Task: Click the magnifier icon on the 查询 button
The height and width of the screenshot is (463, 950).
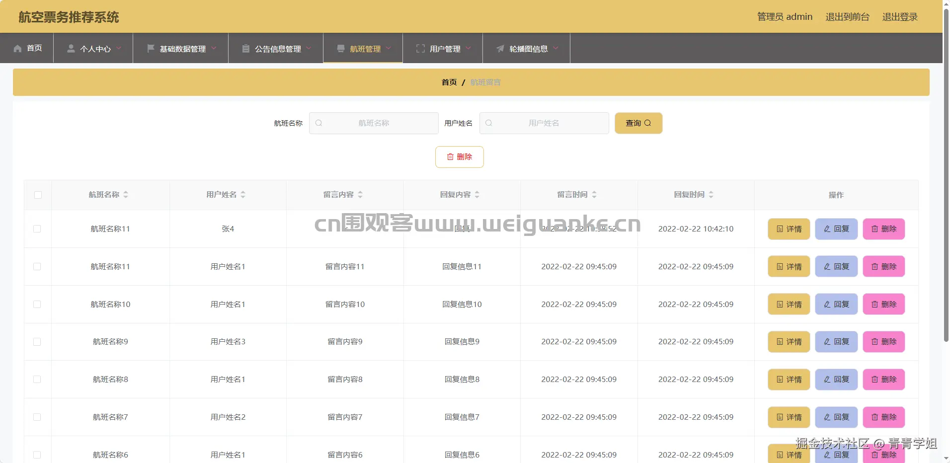Action: (647, 123)
